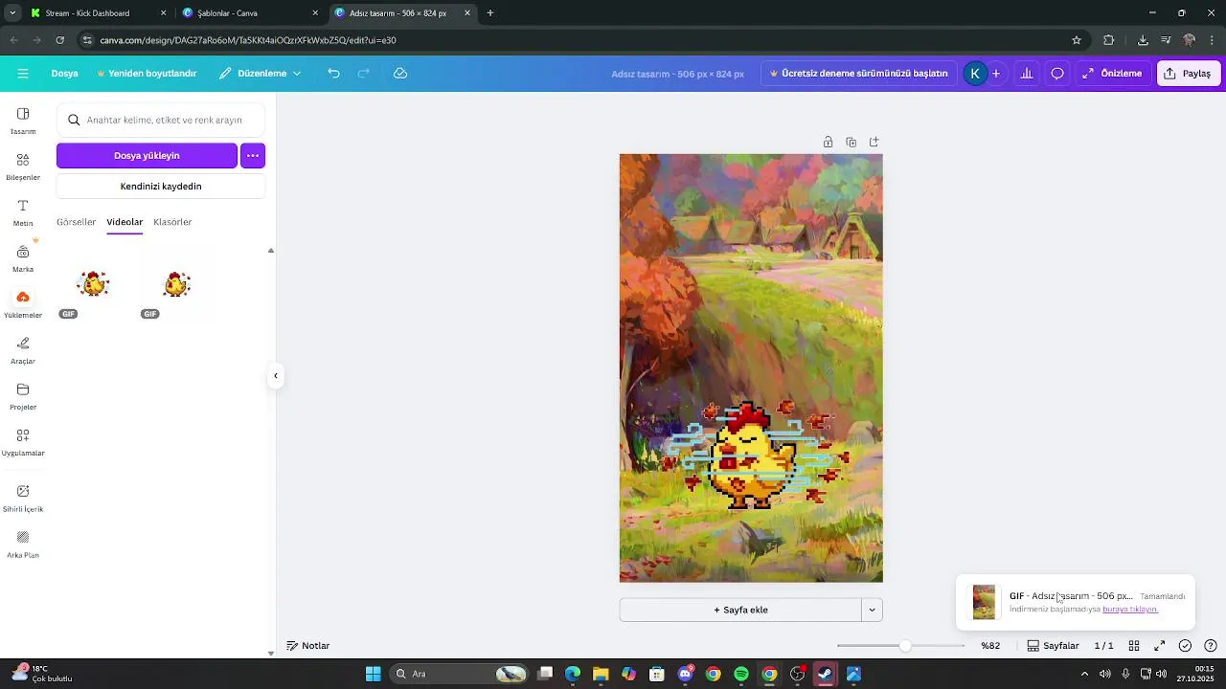Click the design title Adsız tasarım
Image resolution: width=1226 pixels, height=689 pixels.
point(677,74)
